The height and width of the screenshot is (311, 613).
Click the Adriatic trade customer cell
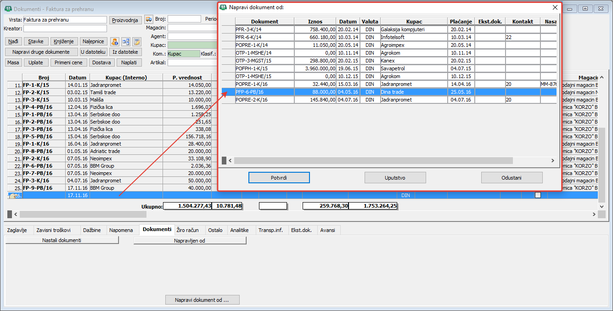click(126, 151)
